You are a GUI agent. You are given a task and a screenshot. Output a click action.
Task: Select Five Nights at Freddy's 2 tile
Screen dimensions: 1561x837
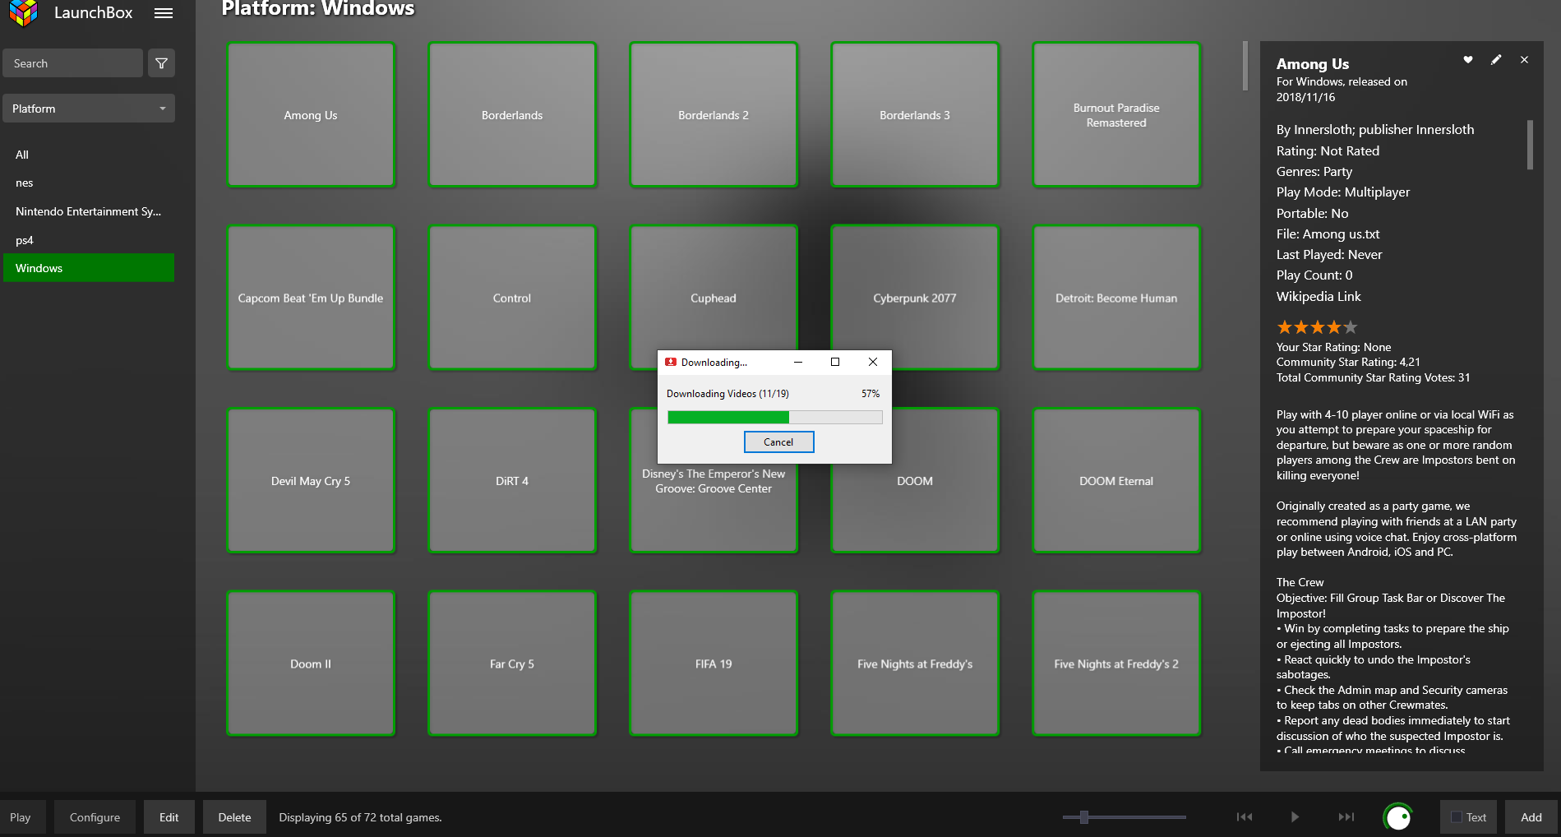pos(1116,664)
